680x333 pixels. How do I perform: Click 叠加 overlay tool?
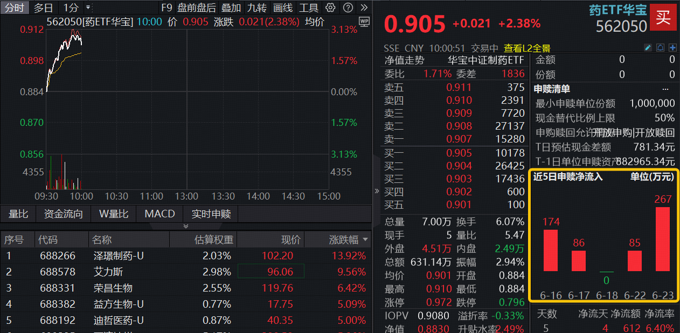(x=231, y=8)
